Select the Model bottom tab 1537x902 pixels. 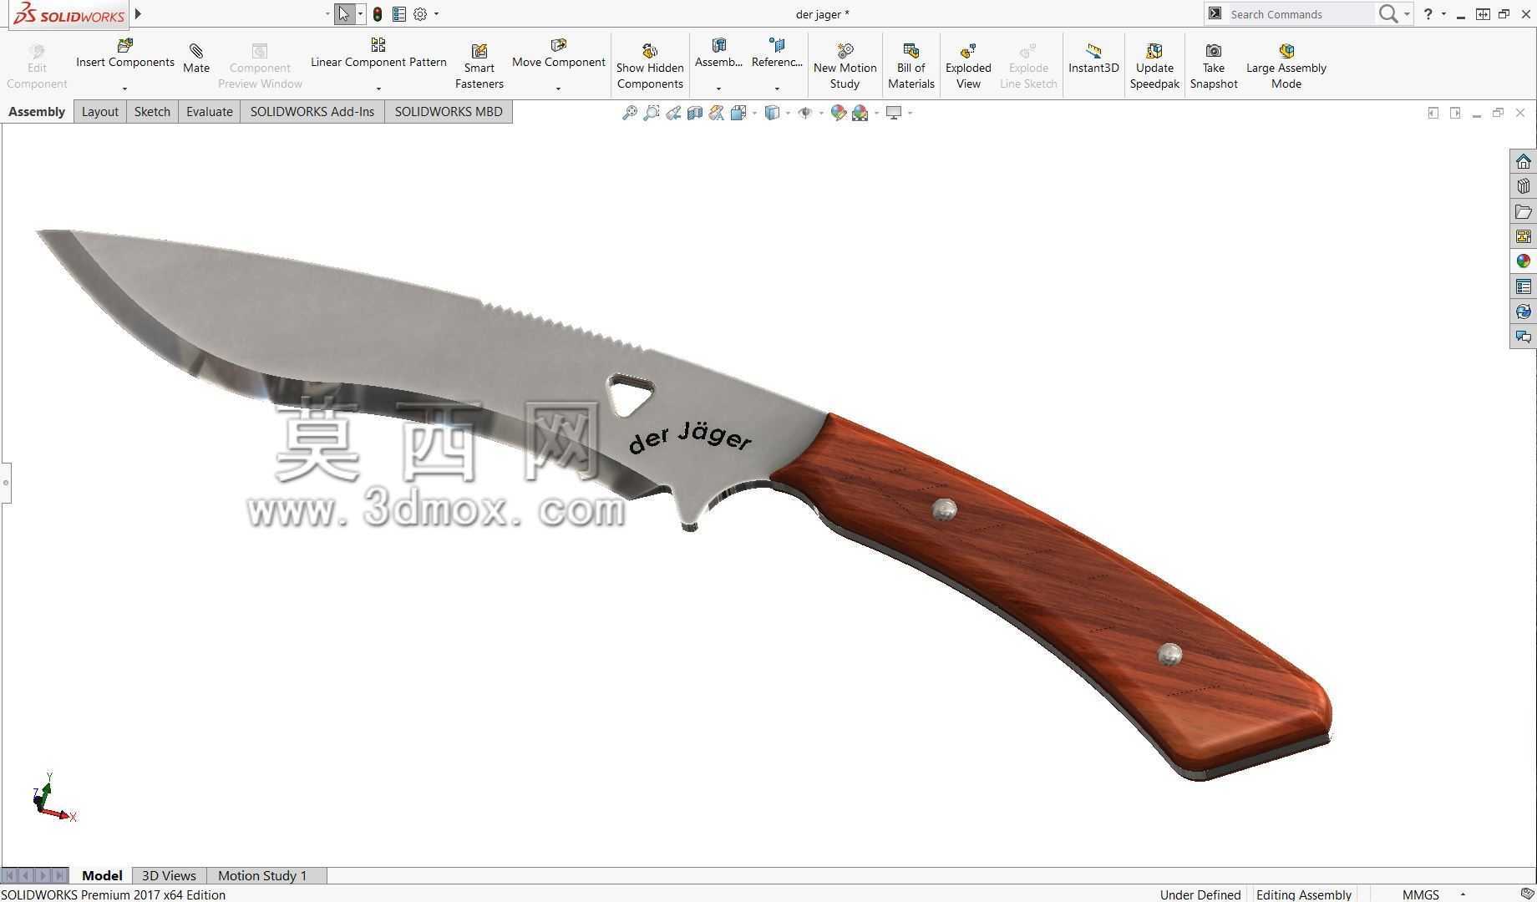pos(102,875)
